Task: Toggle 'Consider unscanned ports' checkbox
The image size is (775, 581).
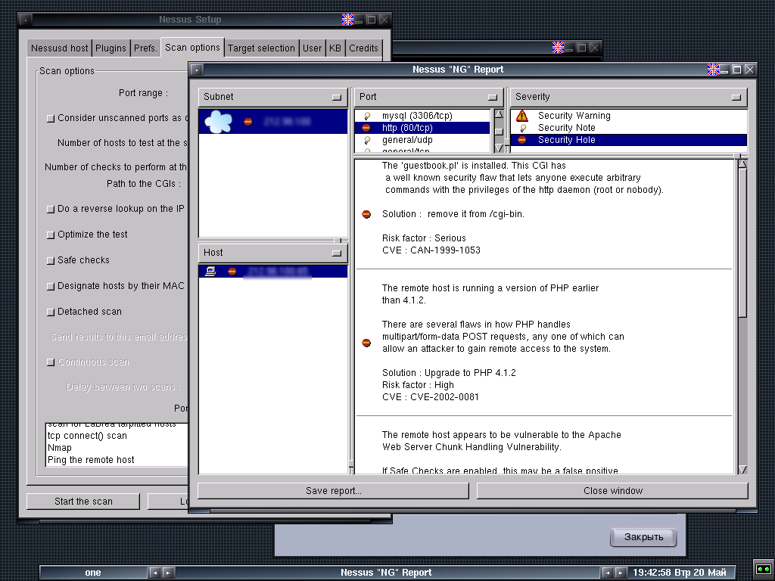Action: coord(51,119)
